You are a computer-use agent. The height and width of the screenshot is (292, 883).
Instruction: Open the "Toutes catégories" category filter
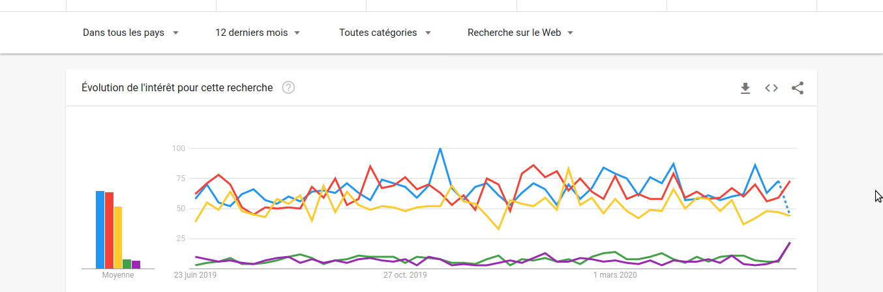[x=385, y=33]
